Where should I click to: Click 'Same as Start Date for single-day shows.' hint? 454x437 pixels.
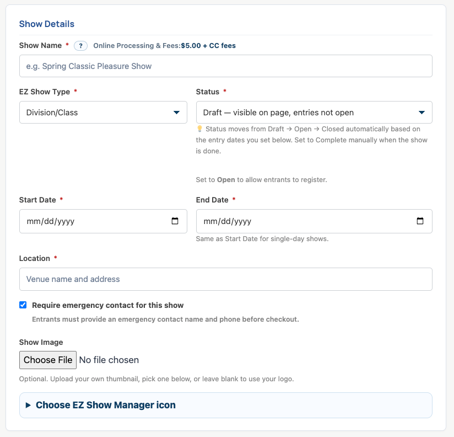(x=262, y=239)
